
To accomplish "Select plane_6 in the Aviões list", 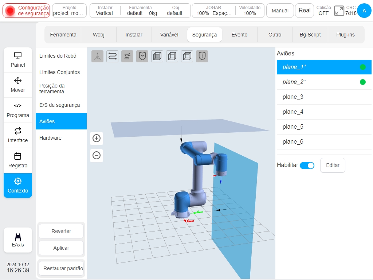I will pos(324,142).
